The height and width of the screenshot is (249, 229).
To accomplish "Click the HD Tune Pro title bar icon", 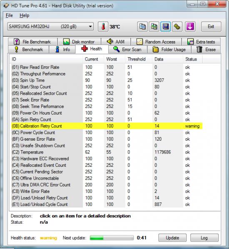I will (6, 5).
